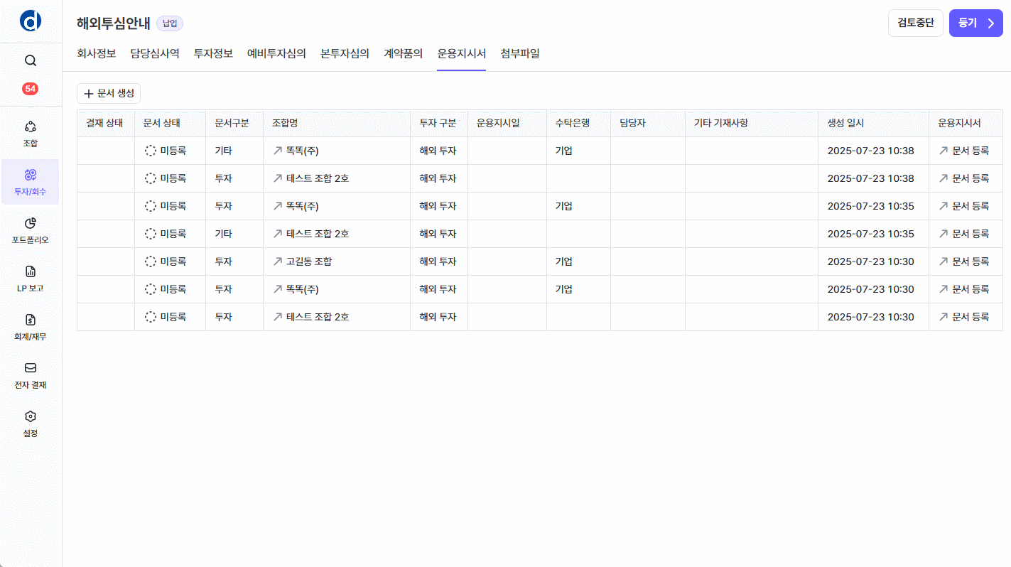Click 문서 등록 for 10:30 똑똑(주) row
Screen dimensions: 1011x567
[964, 289]
